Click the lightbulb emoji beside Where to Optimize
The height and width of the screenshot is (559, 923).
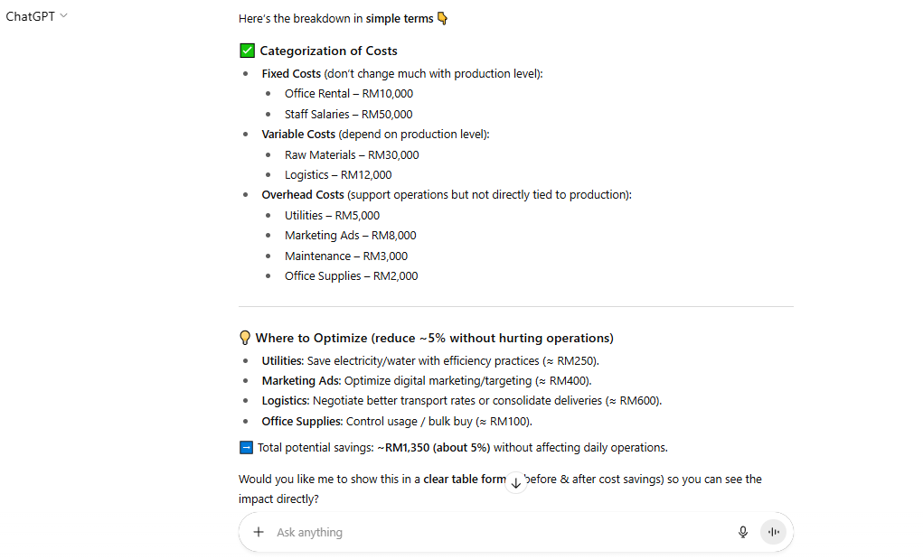tap(245, 338)
